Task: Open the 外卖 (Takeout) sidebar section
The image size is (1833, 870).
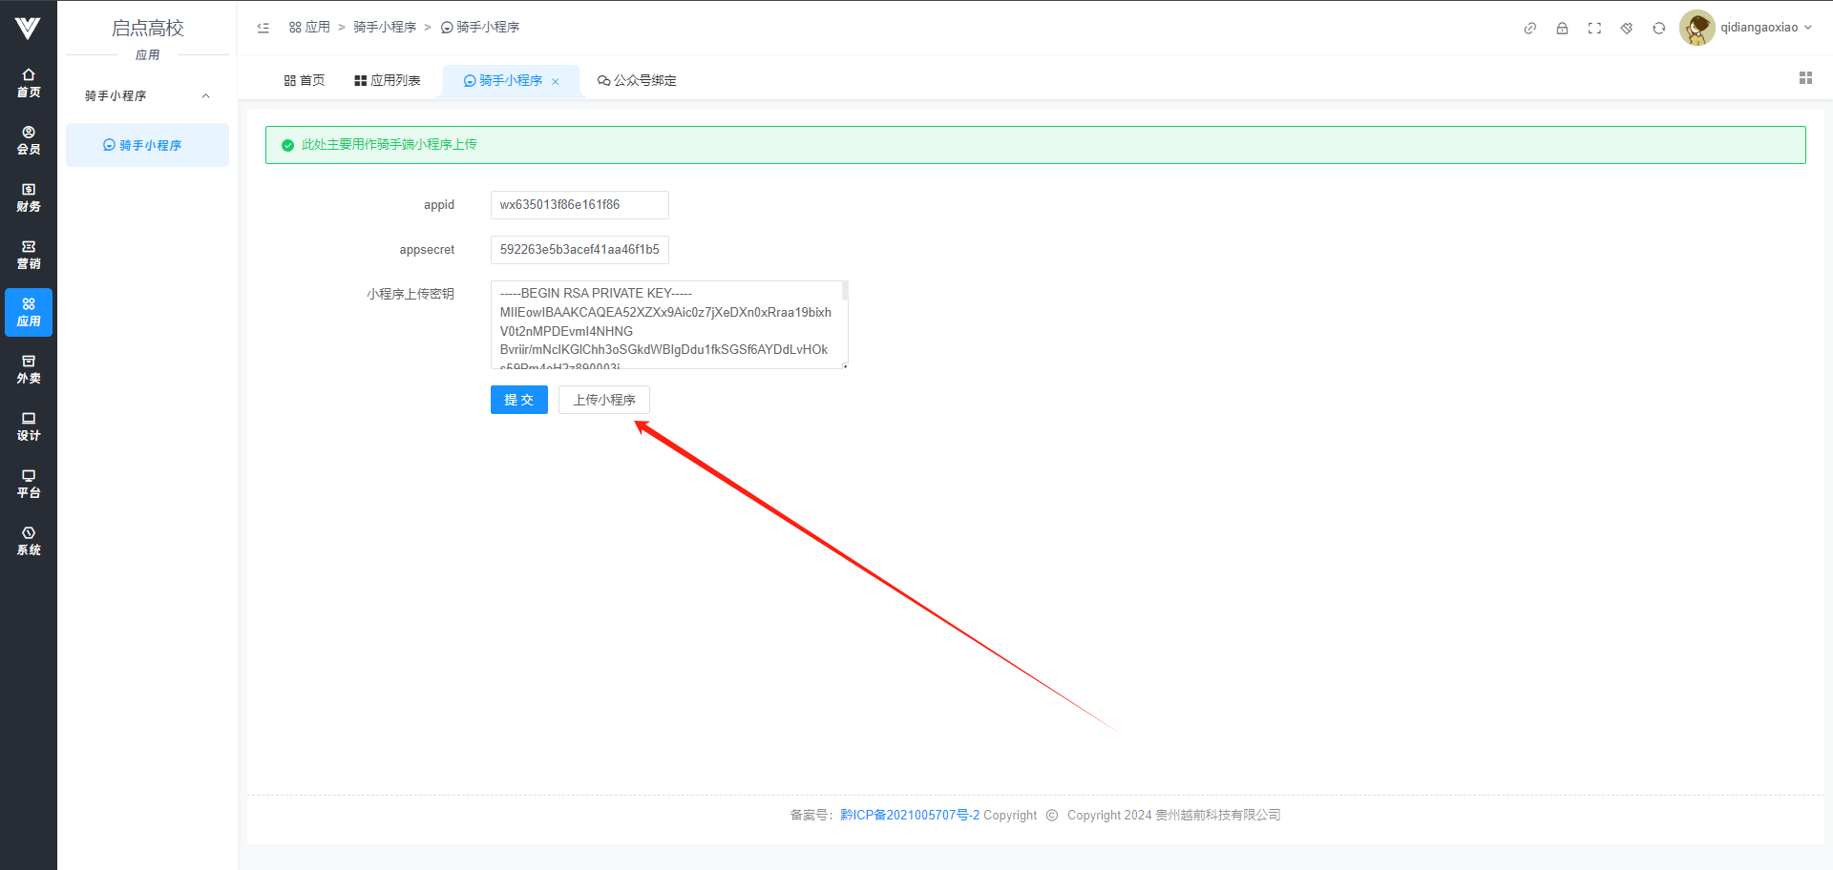Action: tap(29, 369)
